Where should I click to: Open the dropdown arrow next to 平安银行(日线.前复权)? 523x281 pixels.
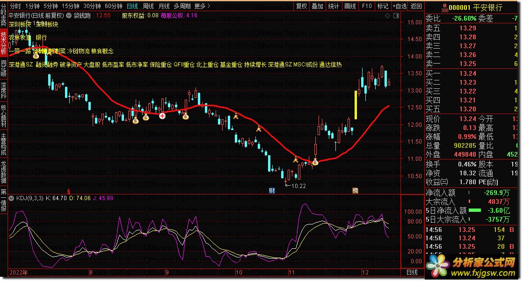tap(69, 15)
